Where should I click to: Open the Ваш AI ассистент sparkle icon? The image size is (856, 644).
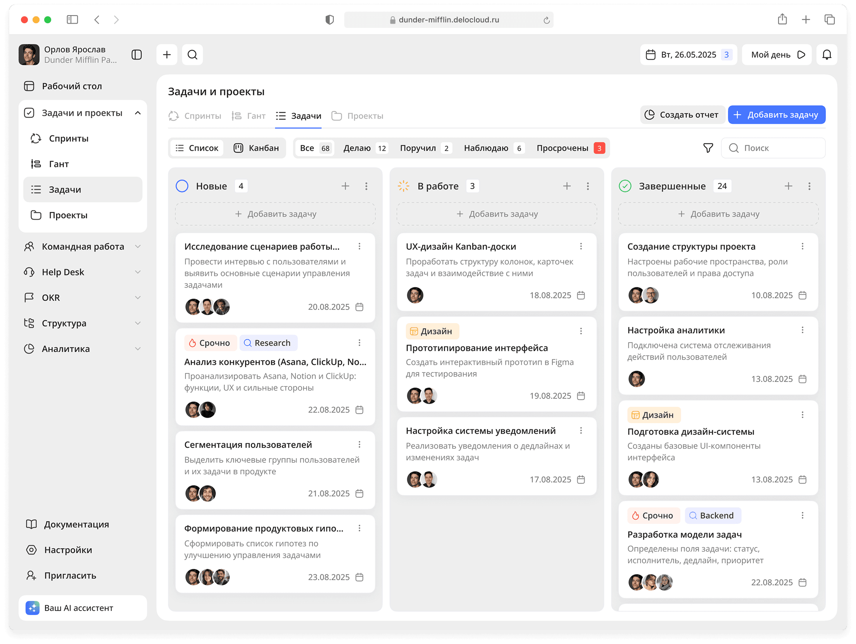coord(33,608)
